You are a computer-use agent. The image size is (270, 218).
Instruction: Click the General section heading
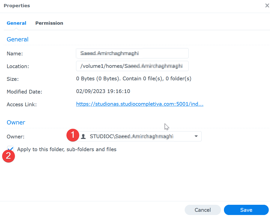(x=17, y=39)
